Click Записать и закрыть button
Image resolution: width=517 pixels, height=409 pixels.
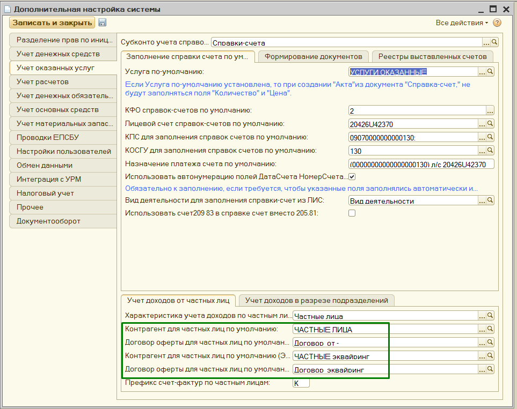(x=52, y=23)
